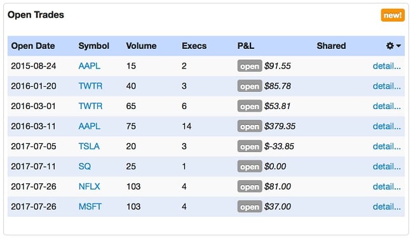Viewport: 413px width, 239px height.
Task: Open the MSFT symbol link
Action: (x=90, y=207)
